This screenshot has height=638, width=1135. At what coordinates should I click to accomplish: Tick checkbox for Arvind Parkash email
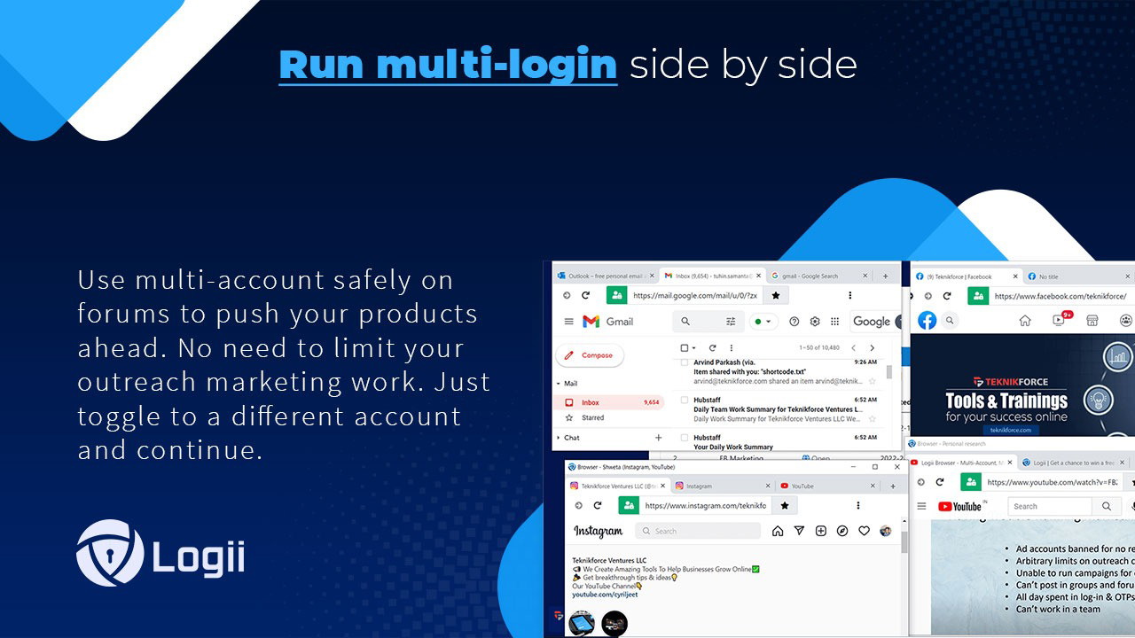click(684, 362)
